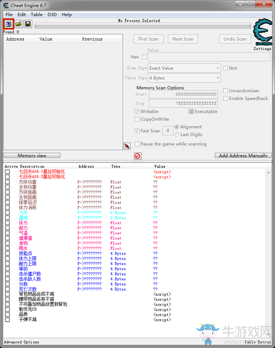Select the 体力消耗 entry
This screenshot has height=348, width=275.
(x=28, y=207)
